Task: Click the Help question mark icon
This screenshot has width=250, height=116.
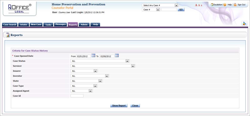Action: 225,5
